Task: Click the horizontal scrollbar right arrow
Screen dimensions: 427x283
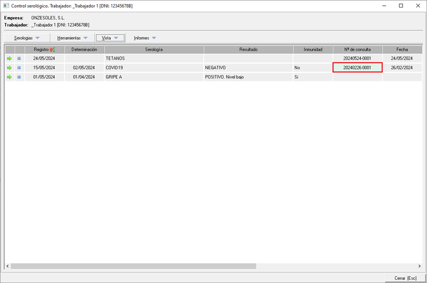Action: (x=419, y=266)
